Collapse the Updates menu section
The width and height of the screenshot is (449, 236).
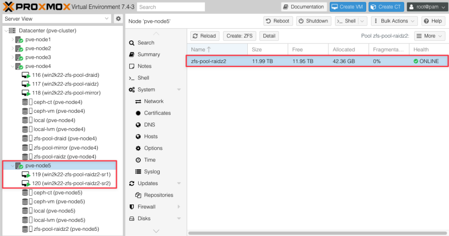click(179, 183)
